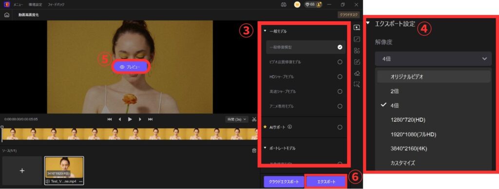Screen dimensions: 499x189
Task: Click the 動画高画質化 tab title
Action: tap(29, 15)
